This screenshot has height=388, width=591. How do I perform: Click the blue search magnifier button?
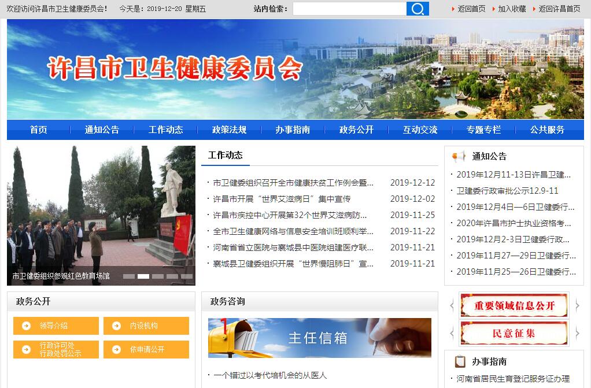click(x=418, y=9)
